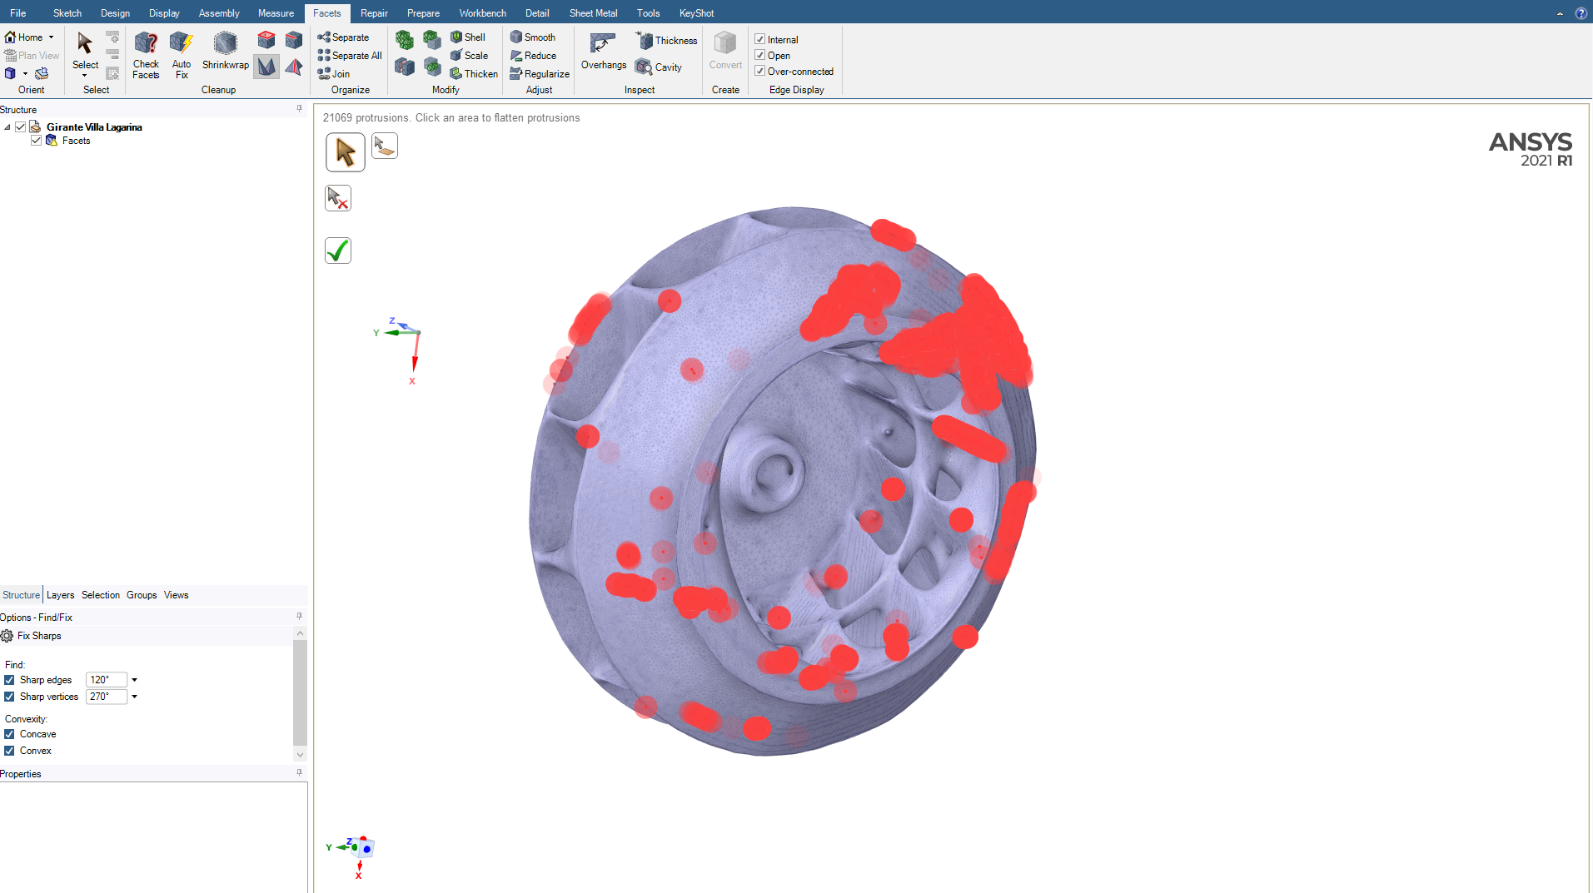Toggle Concave convexity checkbox
Screen dimensions: 1593x893
9,734
